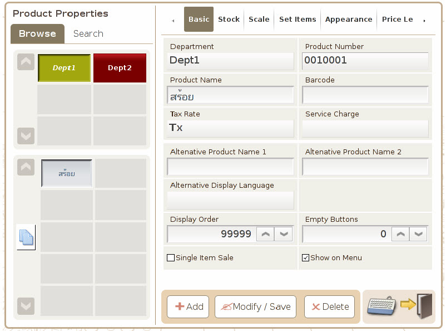Open the on-screen keyboard icon

(x=381, y=306)
